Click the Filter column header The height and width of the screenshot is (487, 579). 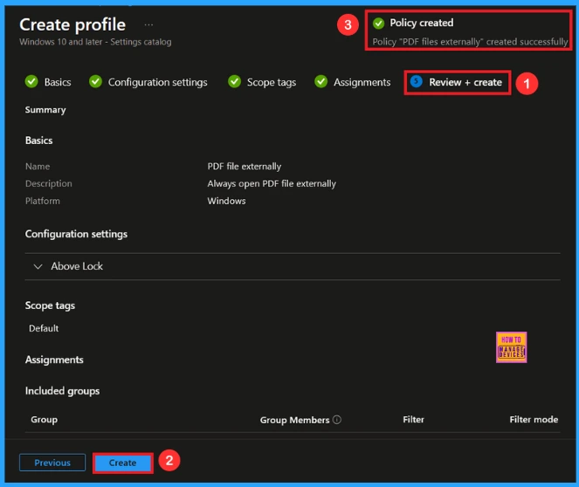(x=413, y=420)
